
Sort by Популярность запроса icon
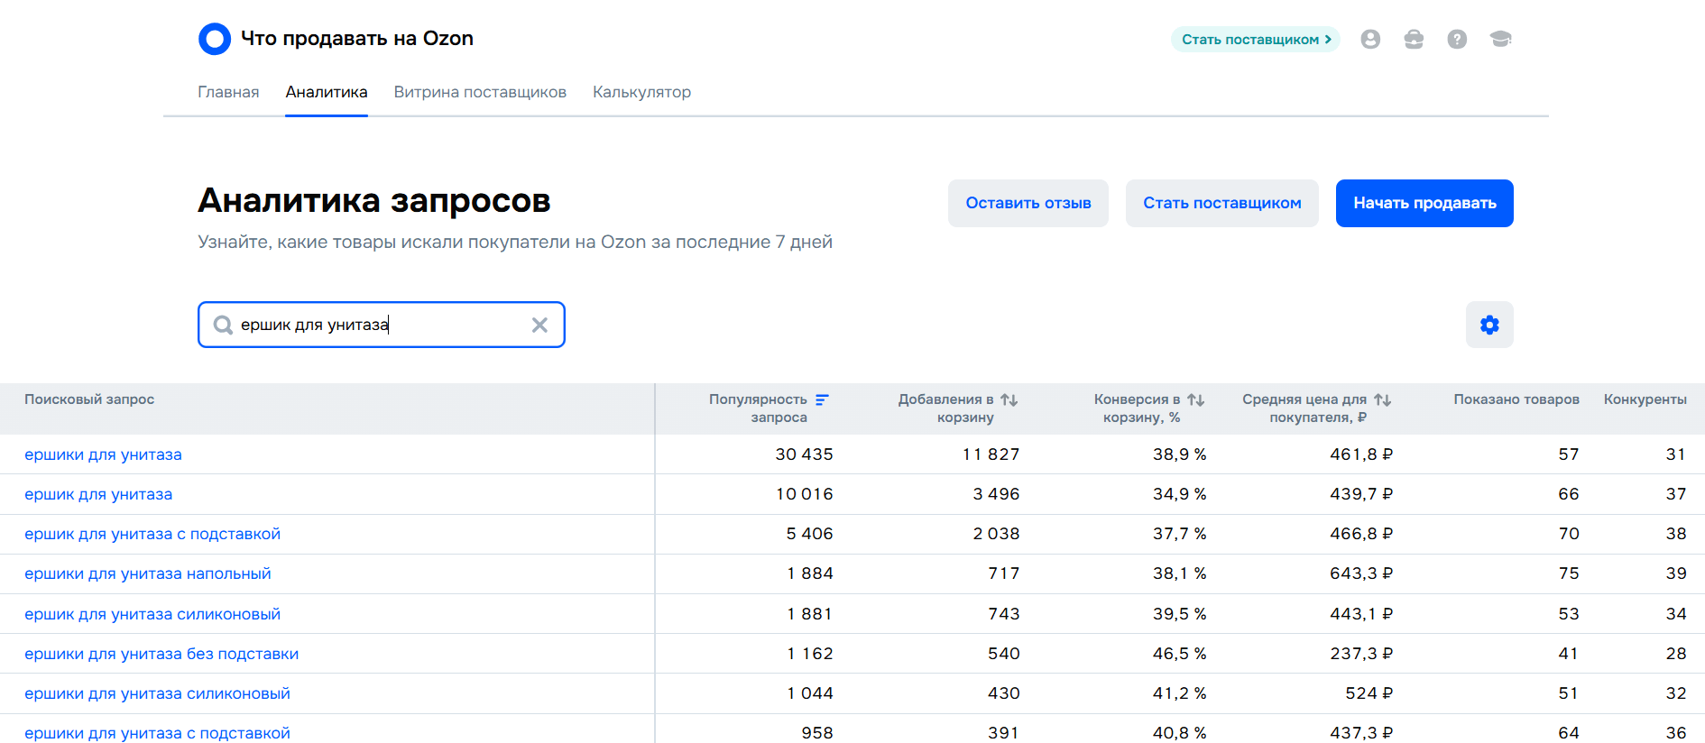[822, 399]
